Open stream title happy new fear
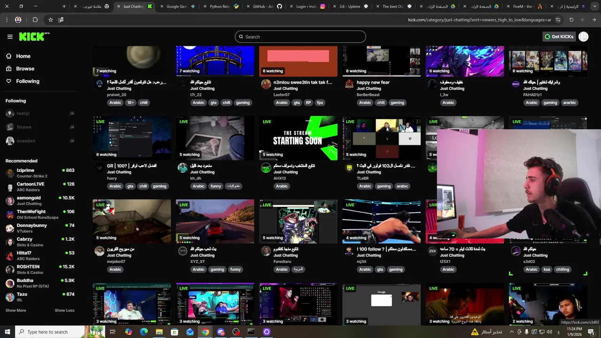 373,82
